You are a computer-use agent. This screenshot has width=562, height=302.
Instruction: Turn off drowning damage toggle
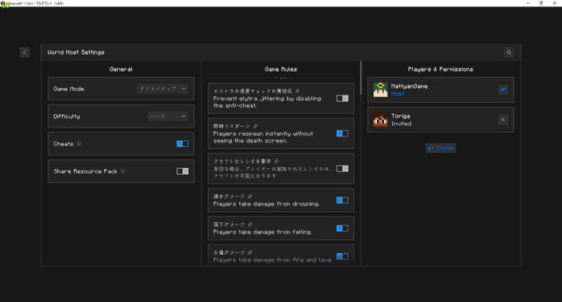(x=342, y=200)
